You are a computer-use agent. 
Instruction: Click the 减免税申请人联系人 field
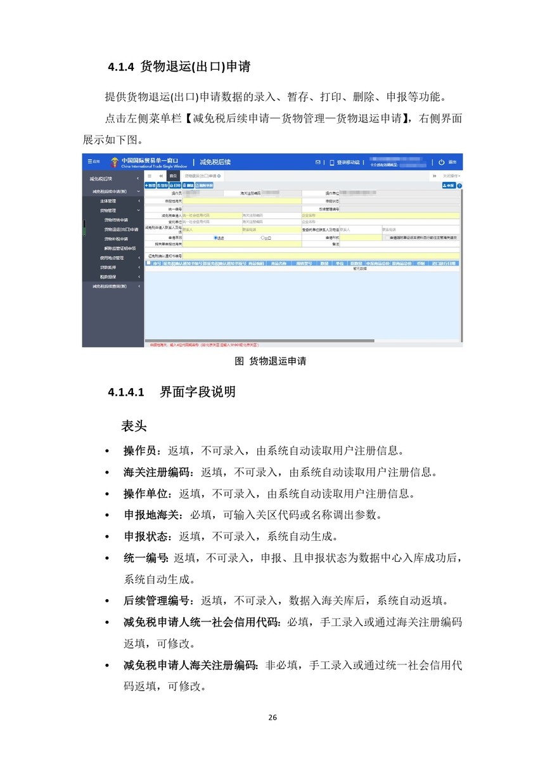pos(212,230)
